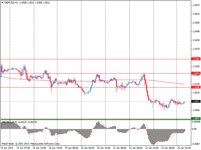
Task: Click the chart menu triangle beside GBPUSD,H1
Action: [x=2, y=3]
